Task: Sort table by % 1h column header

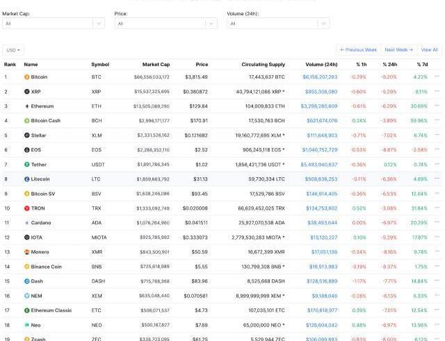Action: pyautogui.click(x=362, y=65)
